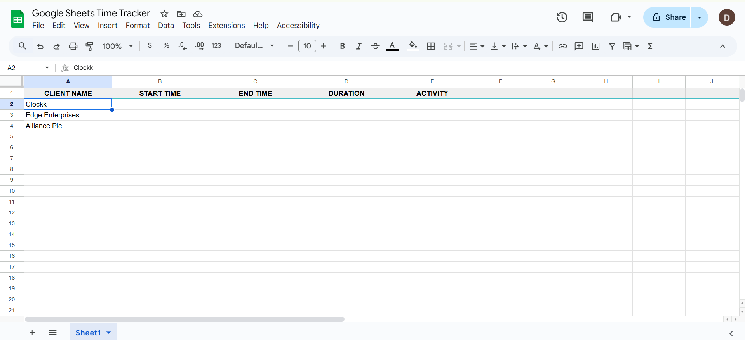Viewport: 745px width, 340px height.
Task: Expand Share options dropdown arrow
Action: (699, 17)
